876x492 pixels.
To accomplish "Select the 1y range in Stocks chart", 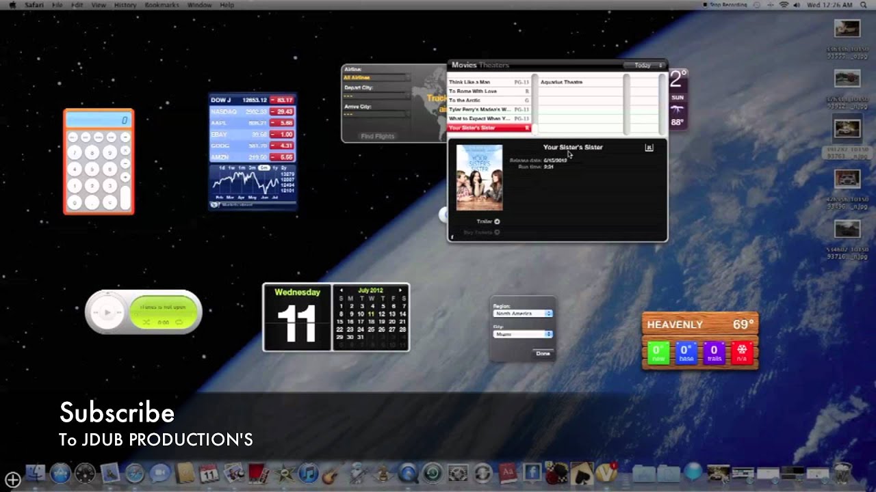I will 274,167.
